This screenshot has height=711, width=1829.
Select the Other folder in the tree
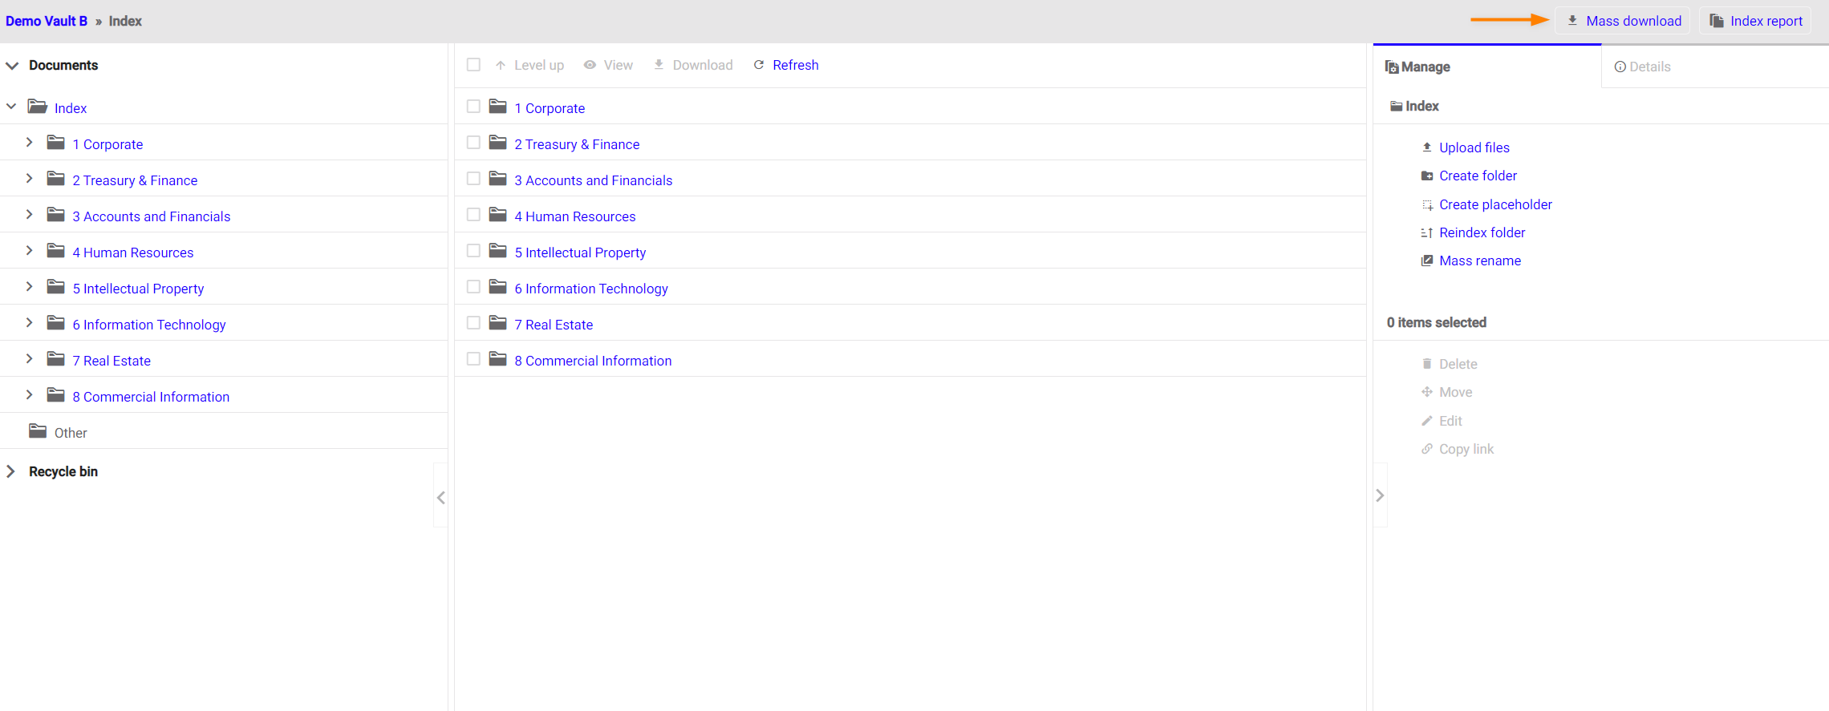(71, 433)
